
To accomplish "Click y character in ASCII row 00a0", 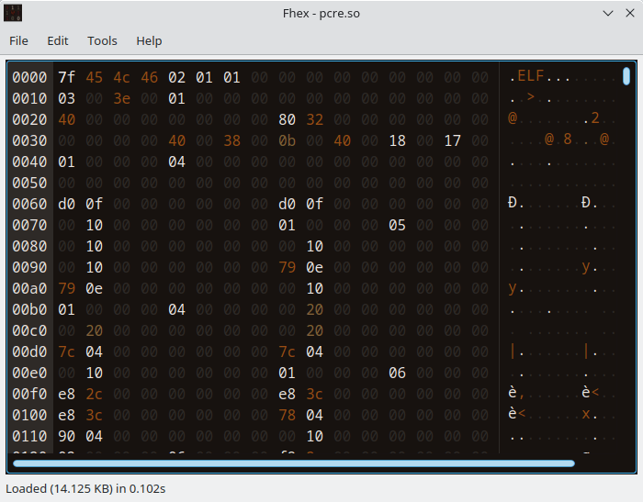I will (513, 287).
